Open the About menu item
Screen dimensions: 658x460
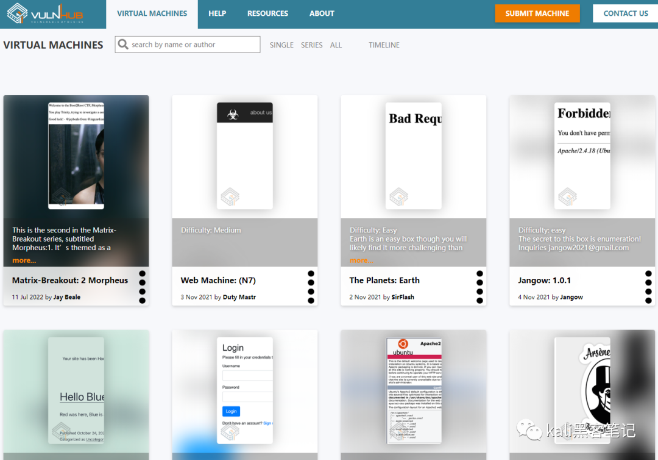[x=322, y=14]
